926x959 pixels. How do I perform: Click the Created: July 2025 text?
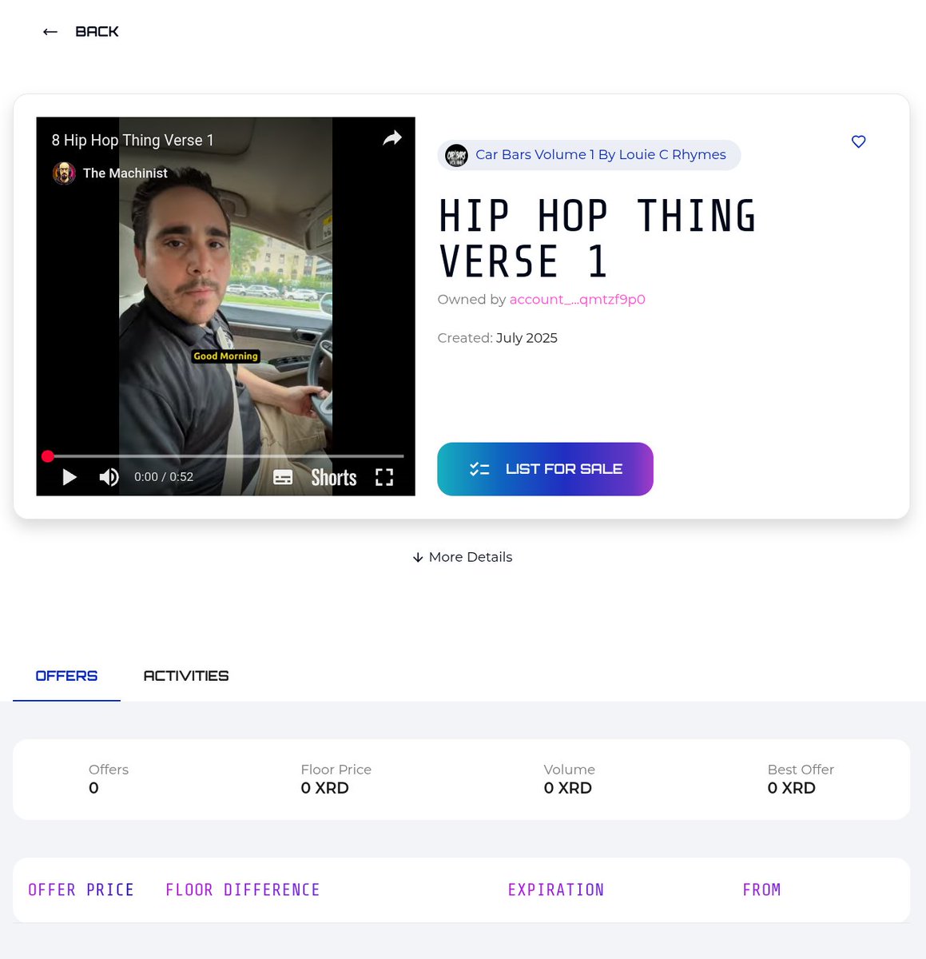pyautogui.click(x=497, y=338)
